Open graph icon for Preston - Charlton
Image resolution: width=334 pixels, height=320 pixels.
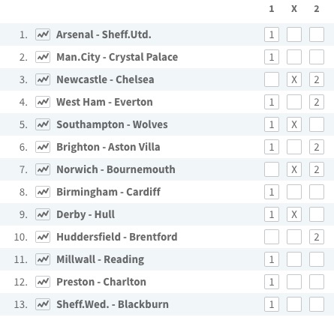[x=43, y=282]
